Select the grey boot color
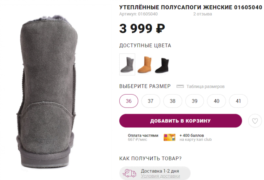The width and height of the screenshot is (264, 180). tap(127, 64)
